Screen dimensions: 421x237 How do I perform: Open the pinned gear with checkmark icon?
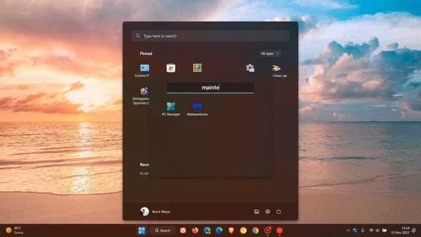click(250, 68)
